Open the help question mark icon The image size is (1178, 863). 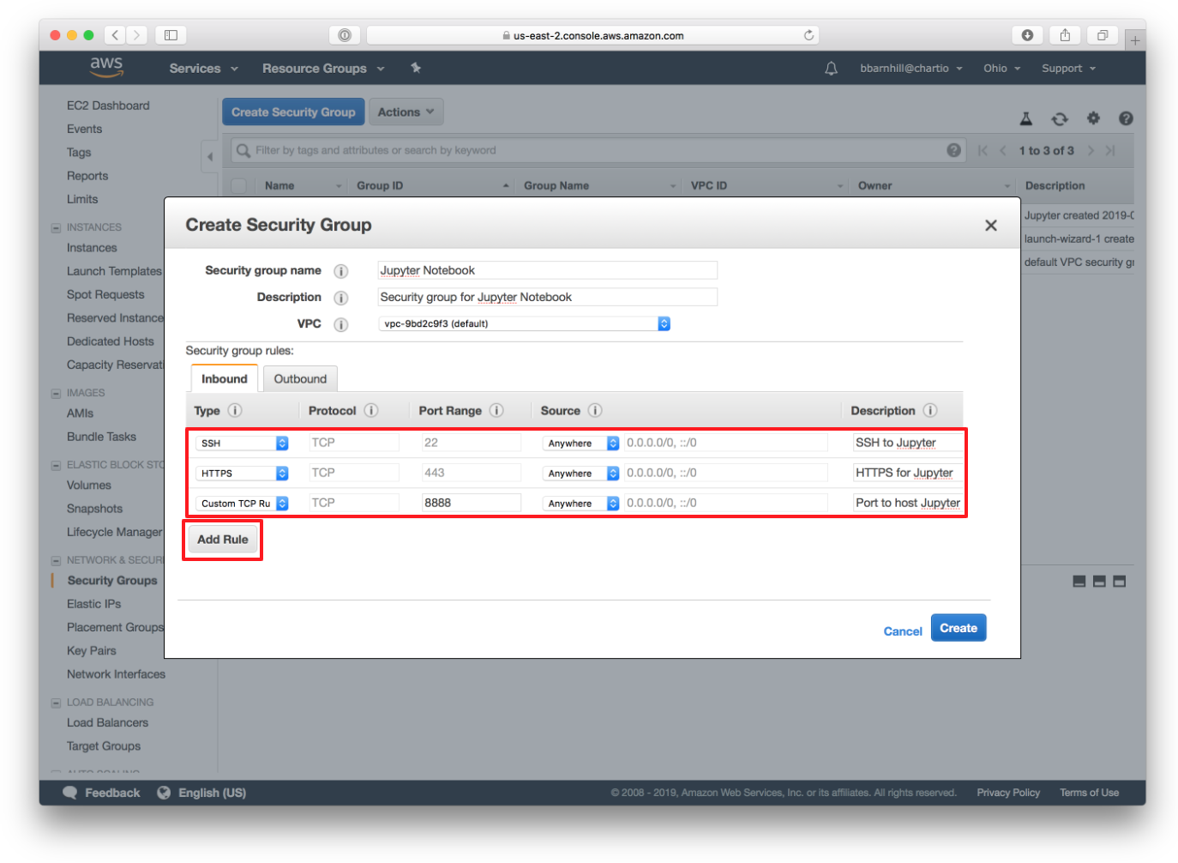(1126, 118)
